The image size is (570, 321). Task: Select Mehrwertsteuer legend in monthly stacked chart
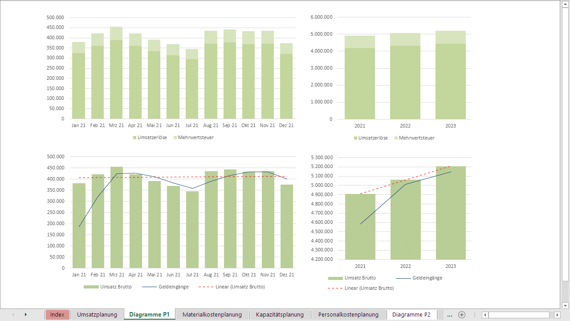193,137
